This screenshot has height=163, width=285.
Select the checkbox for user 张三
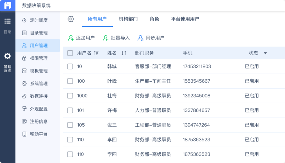(x=70, y=125)
